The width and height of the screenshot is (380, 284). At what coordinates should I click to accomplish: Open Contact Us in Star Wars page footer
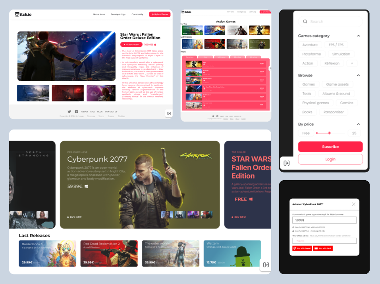pyautogui.click(x=111, y=112)
